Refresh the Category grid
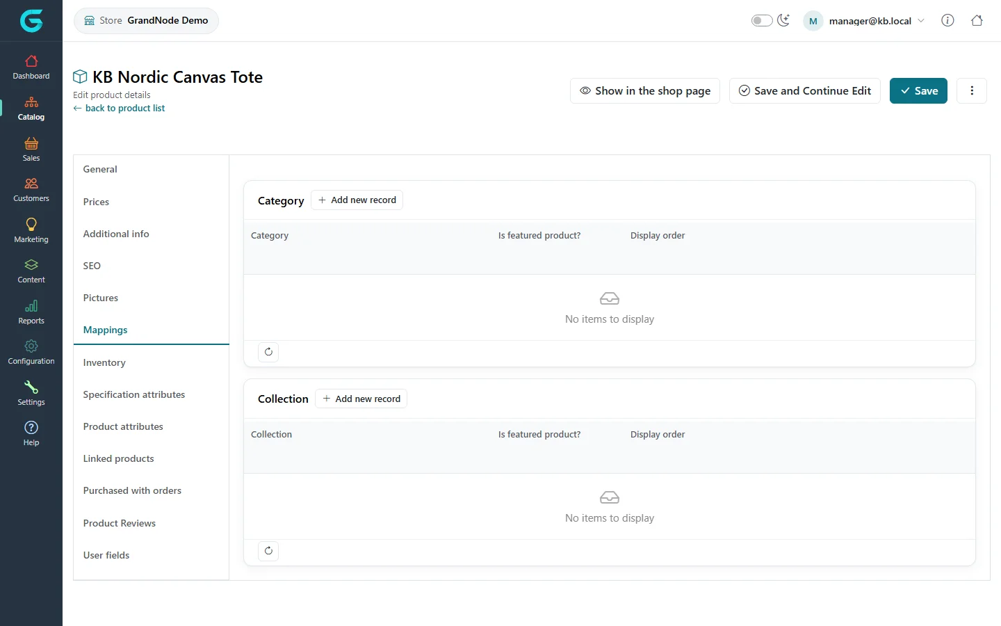Screen dimensions: 1001x626 [268, 352]
